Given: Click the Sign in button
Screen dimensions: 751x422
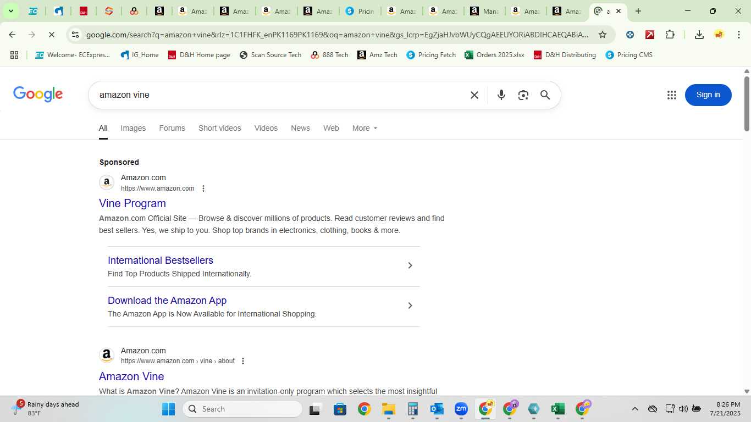Looking at the screenshot, I should tap(708, 95).
